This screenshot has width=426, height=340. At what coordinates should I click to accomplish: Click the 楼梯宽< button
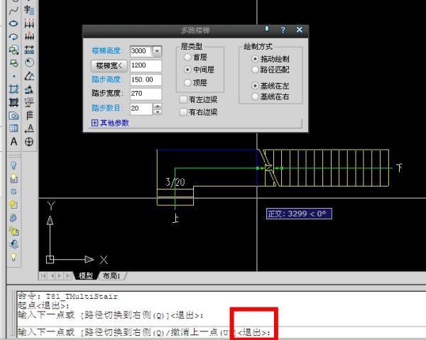[x=109, y=66]
